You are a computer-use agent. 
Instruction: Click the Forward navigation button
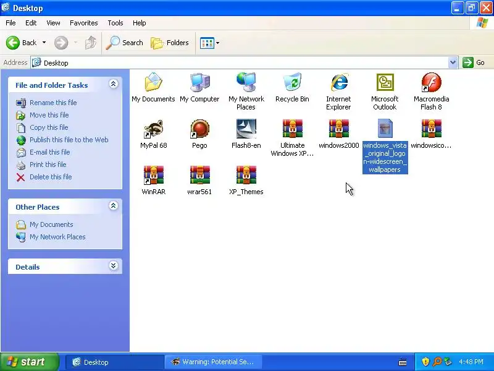coord(61,43)
